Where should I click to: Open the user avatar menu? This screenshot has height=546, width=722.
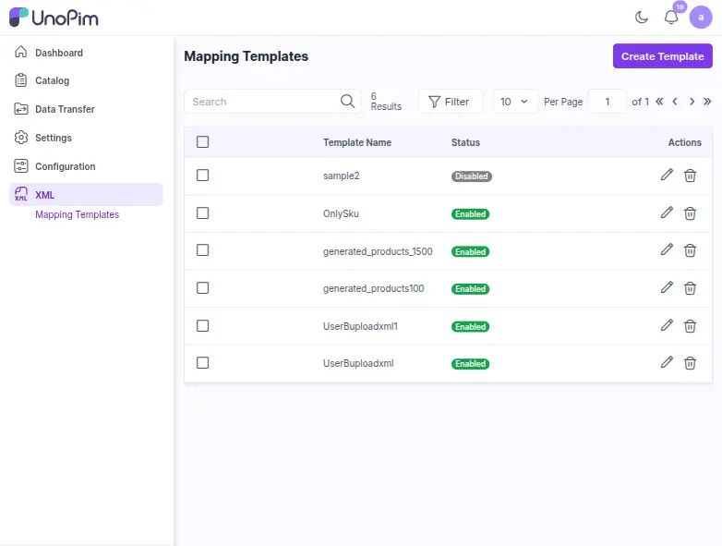[701, 18]
